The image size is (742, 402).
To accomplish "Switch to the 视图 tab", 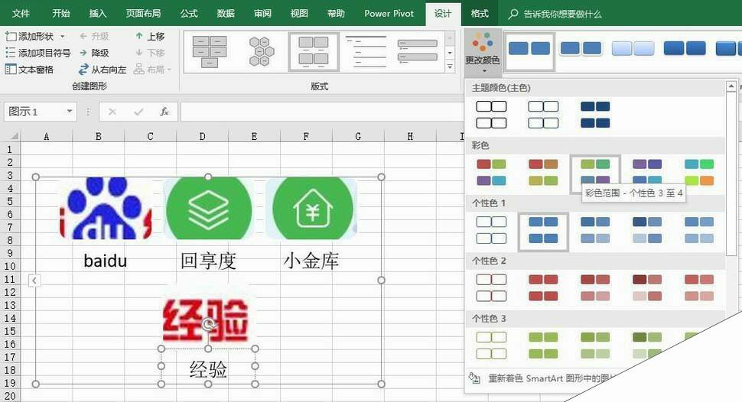I will coord(299,13).
